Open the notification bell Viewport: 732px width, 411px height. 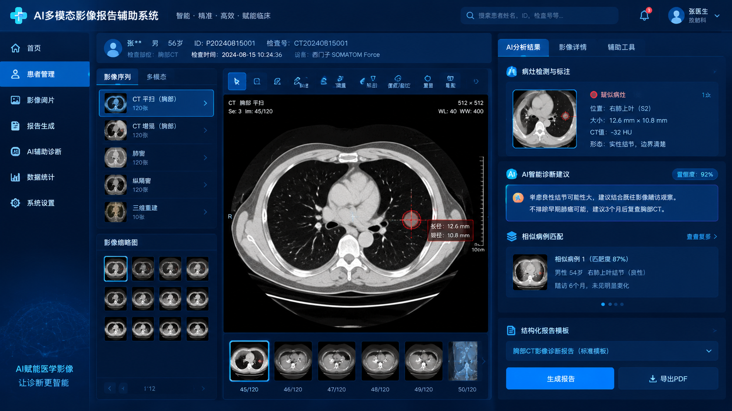pos(644,16)
